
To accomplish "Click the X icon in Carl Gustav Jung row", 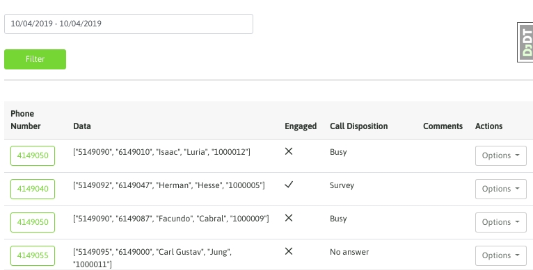I will pyautogui.click(x=289, y=251).
